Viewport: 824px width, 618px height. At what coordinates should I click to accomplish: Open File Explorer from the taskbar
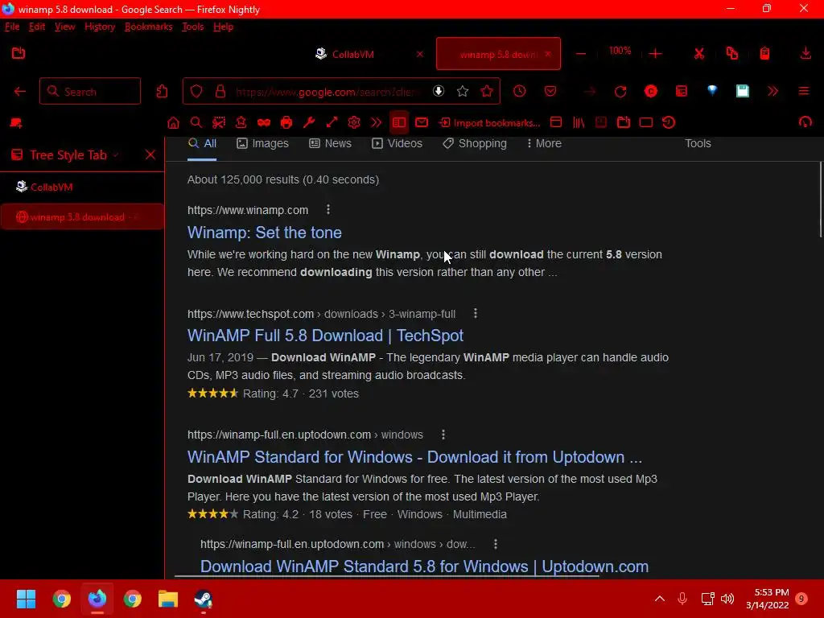168,599
